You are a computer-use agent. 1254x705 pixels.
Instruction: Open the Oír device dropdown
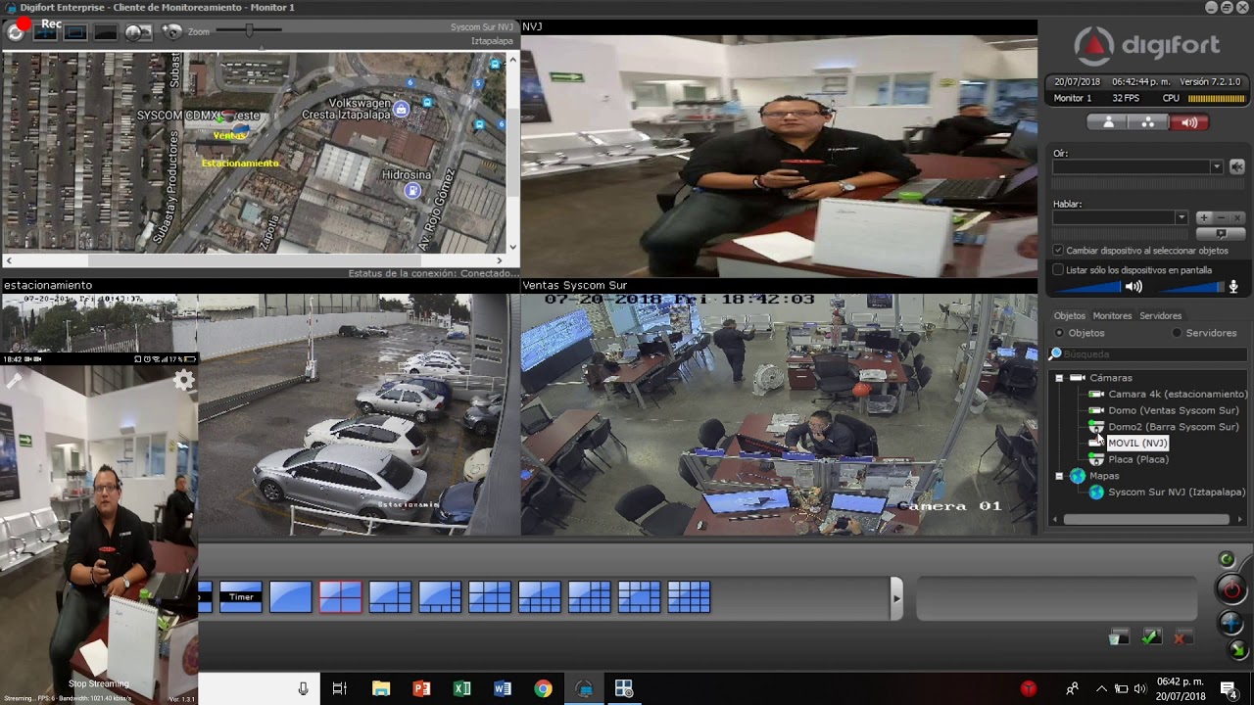click(1216, 167)
